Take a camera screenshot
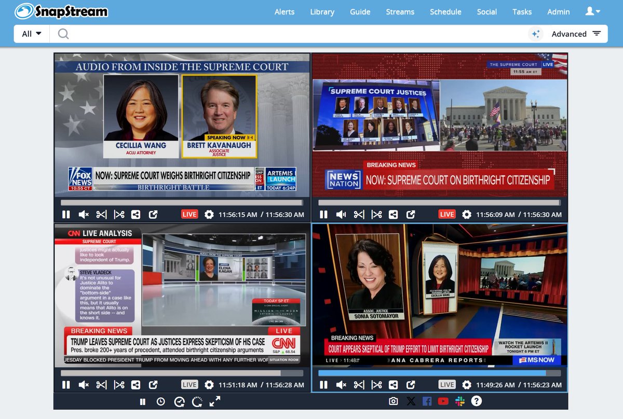The height and width of the screenshot is (419, 623). [x=394, y=401]
